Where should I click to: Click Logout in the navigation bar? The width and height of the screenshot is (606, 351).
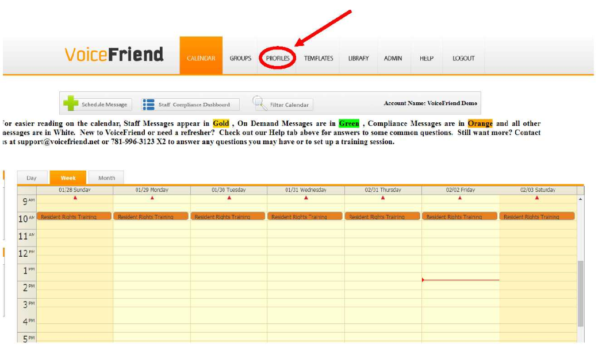(463, 58)
